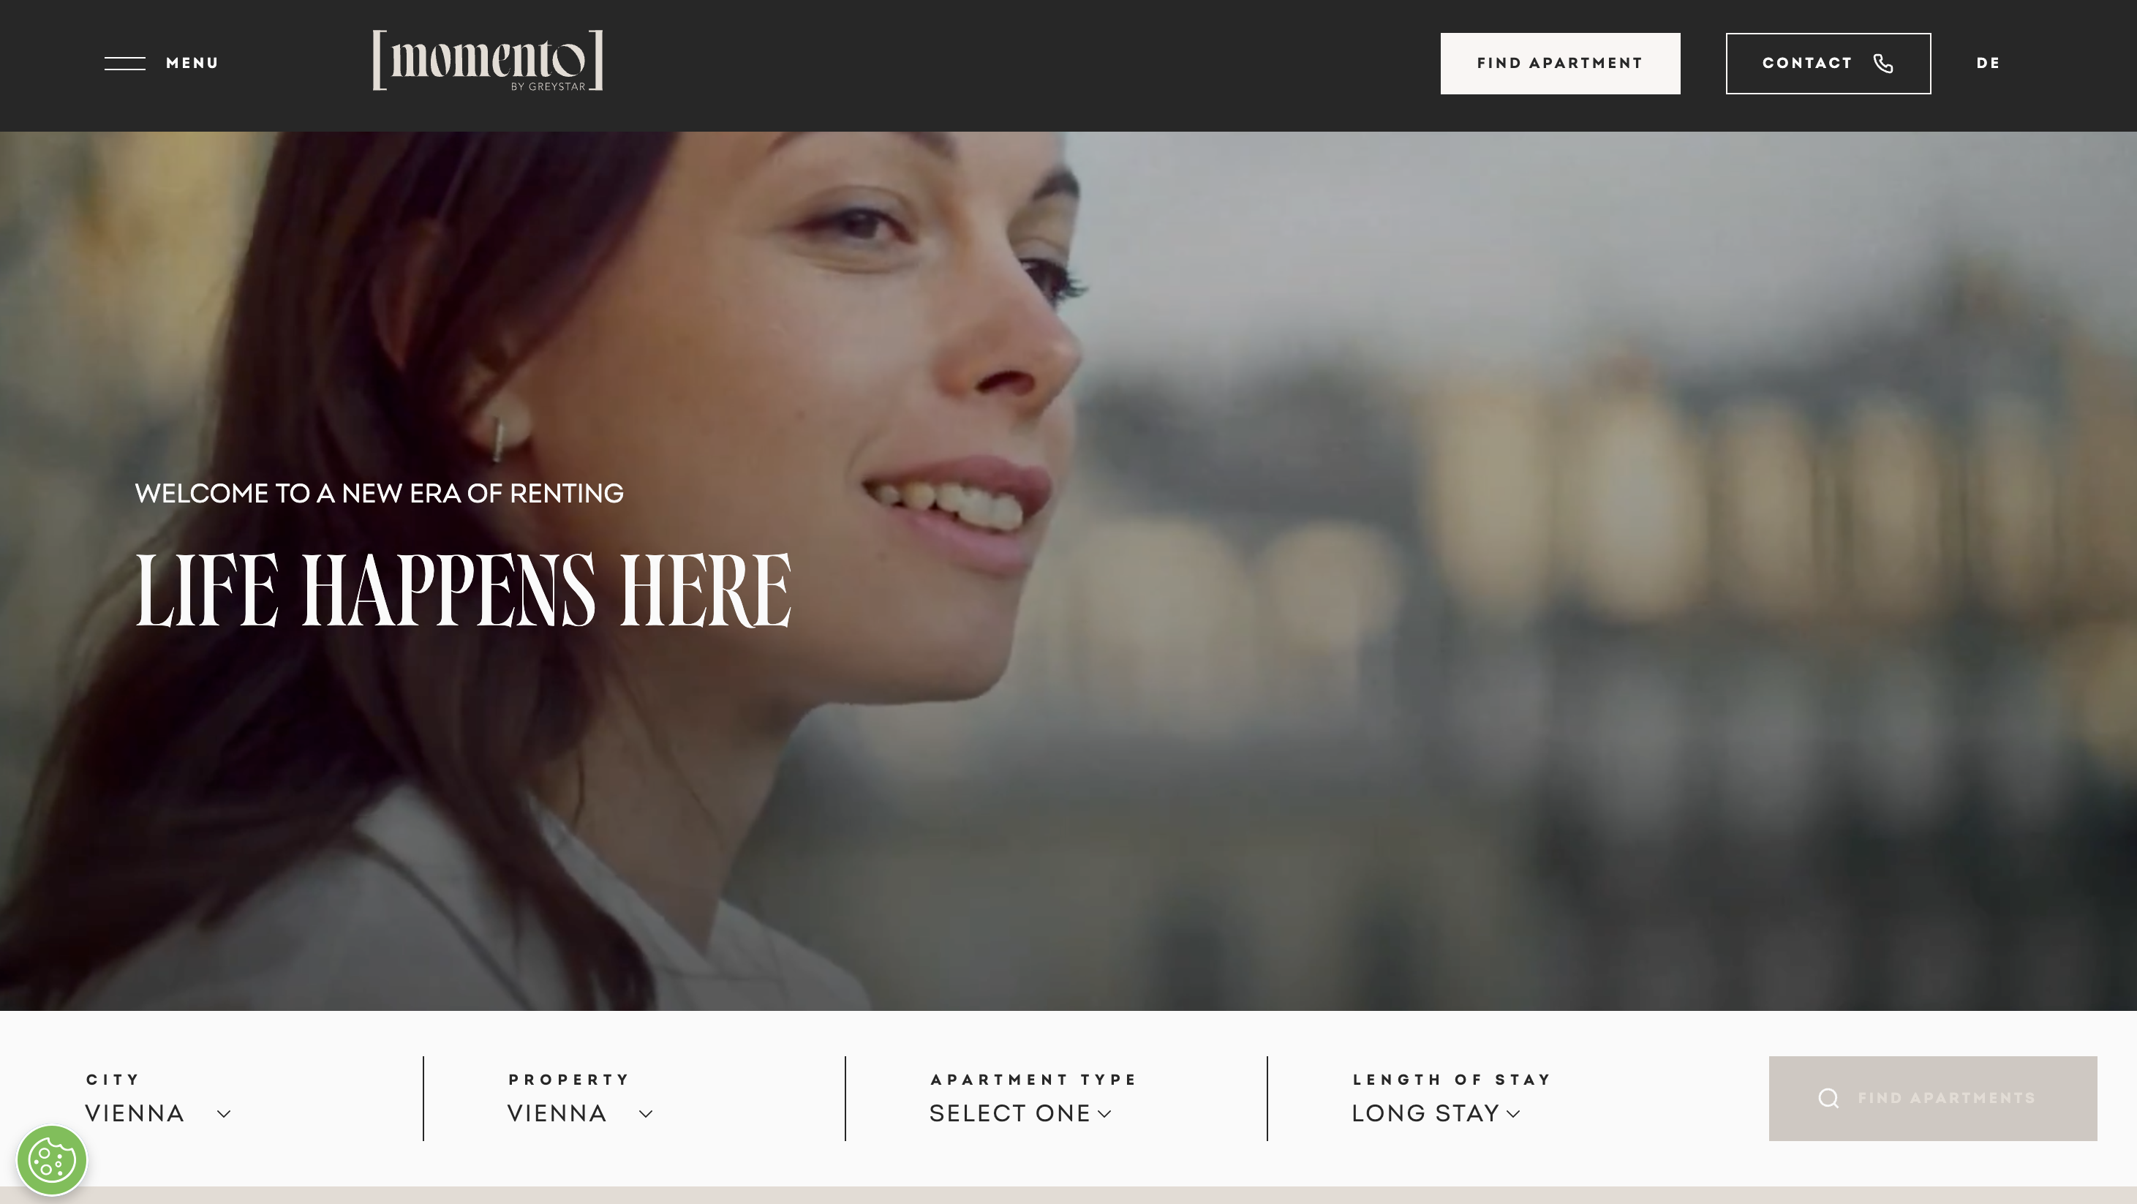Expand the City Vienna dropdown

tap(158, 1113)
